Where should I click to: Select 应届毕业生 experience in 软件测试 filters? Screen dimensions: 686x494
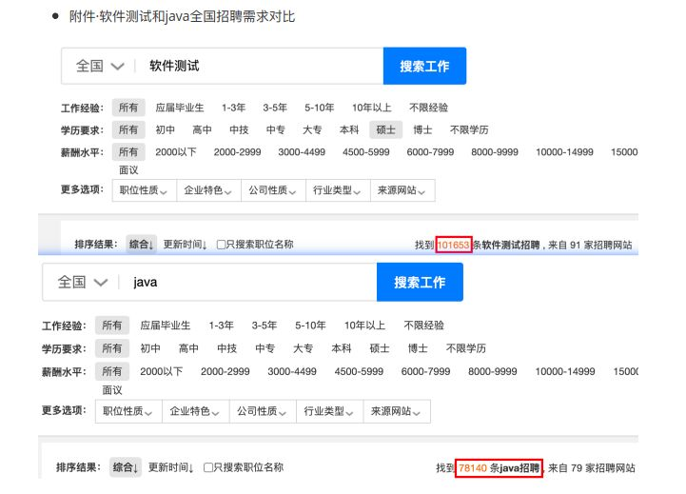(x=180, y=108)
